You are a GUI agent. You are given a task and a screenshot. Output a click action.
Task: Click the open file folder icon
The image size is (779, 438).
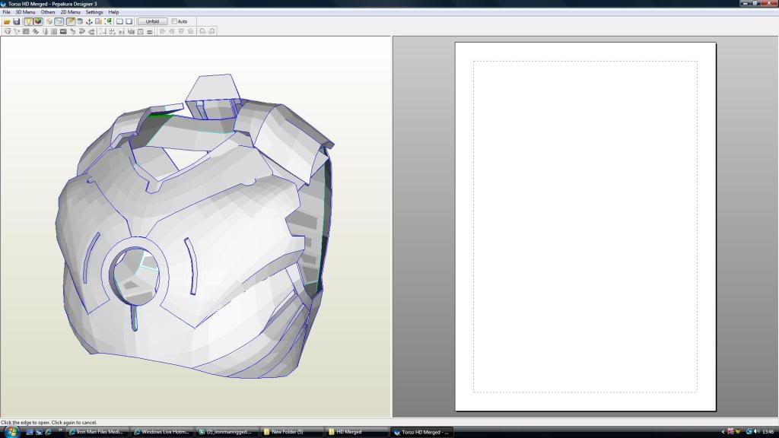tap(7, 21)
